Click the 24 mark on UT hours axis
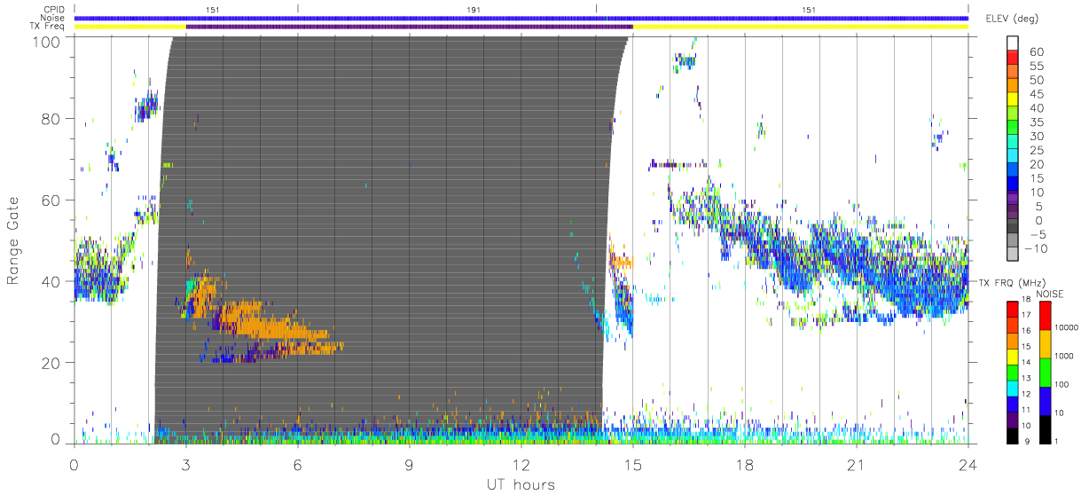Image resolution: width=1089 pixels, height=503 pixels. (968, 464)
